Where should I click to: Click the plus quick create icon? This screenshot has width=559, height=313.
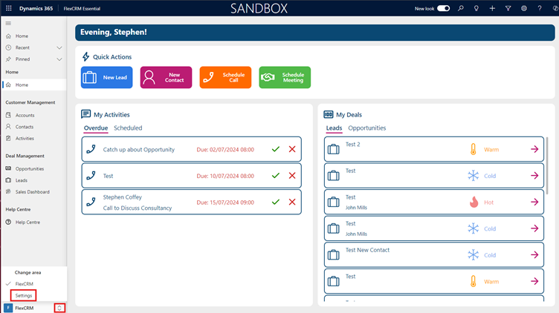(492, 8)
